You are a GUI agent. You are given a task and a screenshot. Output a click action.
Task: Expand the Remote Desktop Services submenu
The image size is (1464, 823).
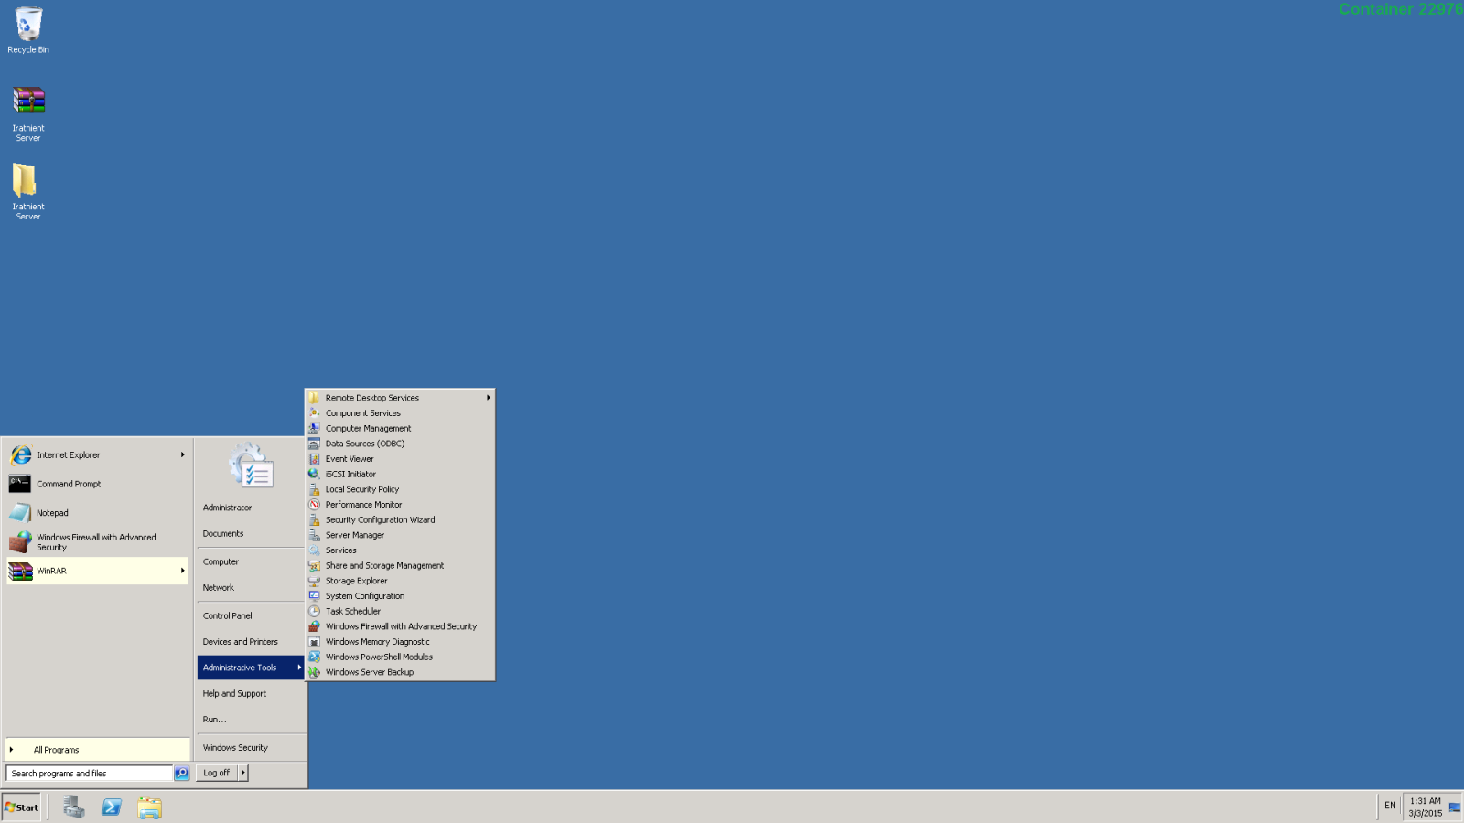click(x=488, y=398)
